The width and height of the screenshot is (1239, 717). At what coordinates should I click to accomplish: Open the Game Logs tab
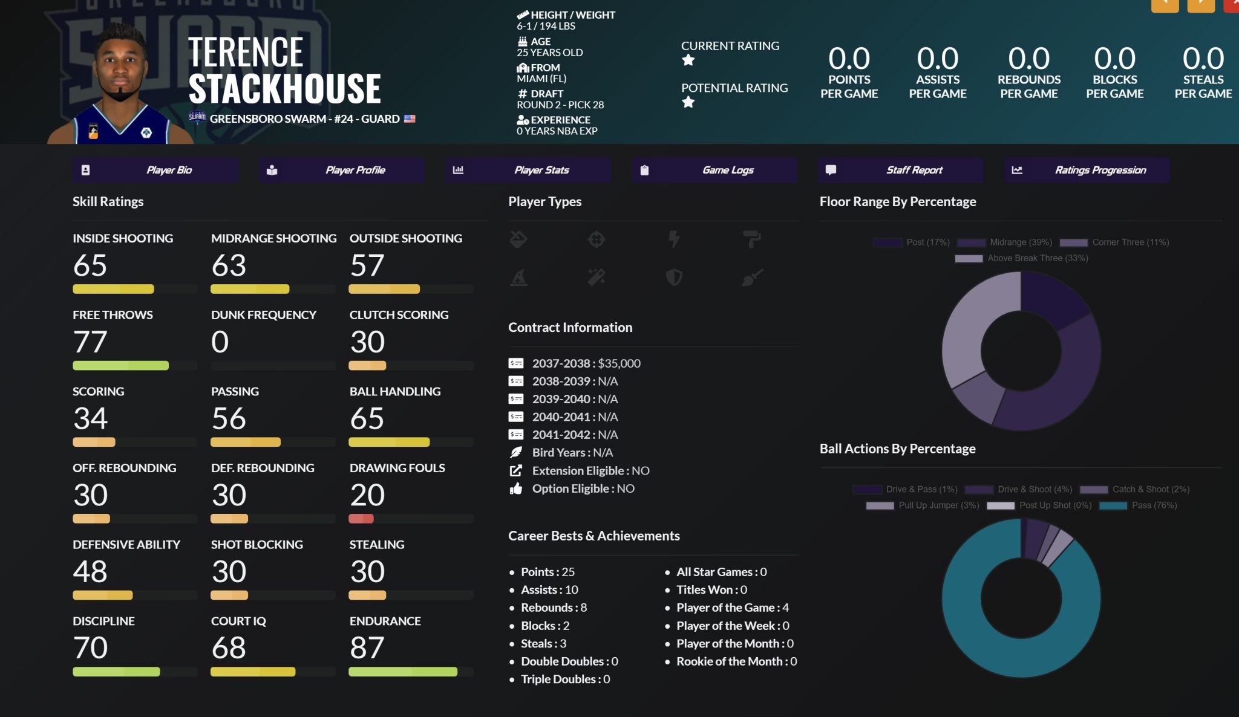[x=714, y=170]
